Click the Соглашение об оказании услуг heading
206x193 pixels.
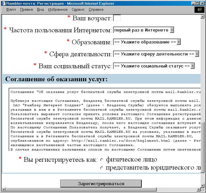56,79
